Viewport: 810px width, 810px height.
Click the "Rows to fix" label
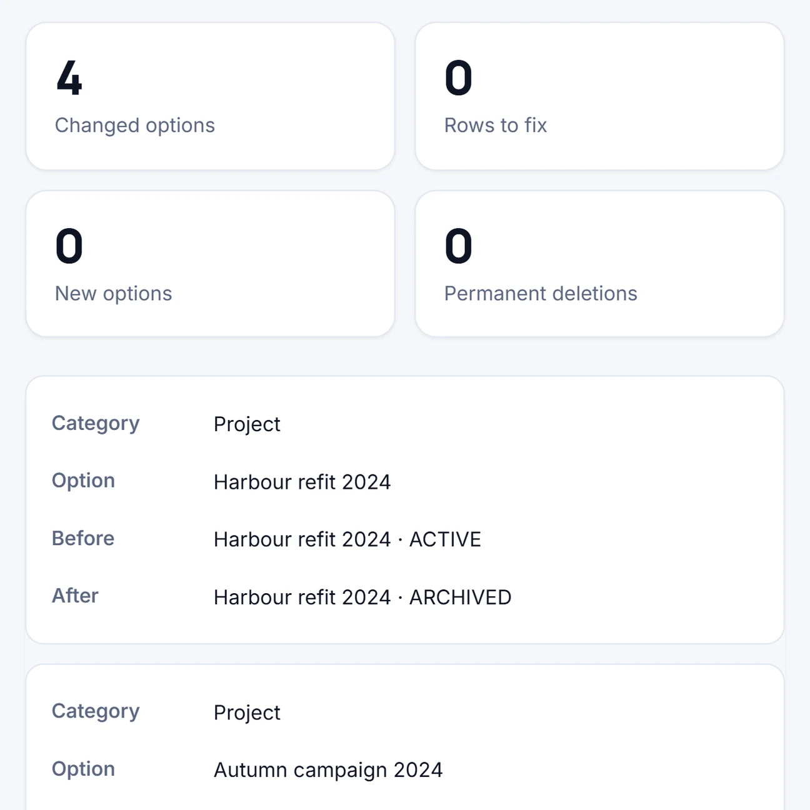click(496, 125)
